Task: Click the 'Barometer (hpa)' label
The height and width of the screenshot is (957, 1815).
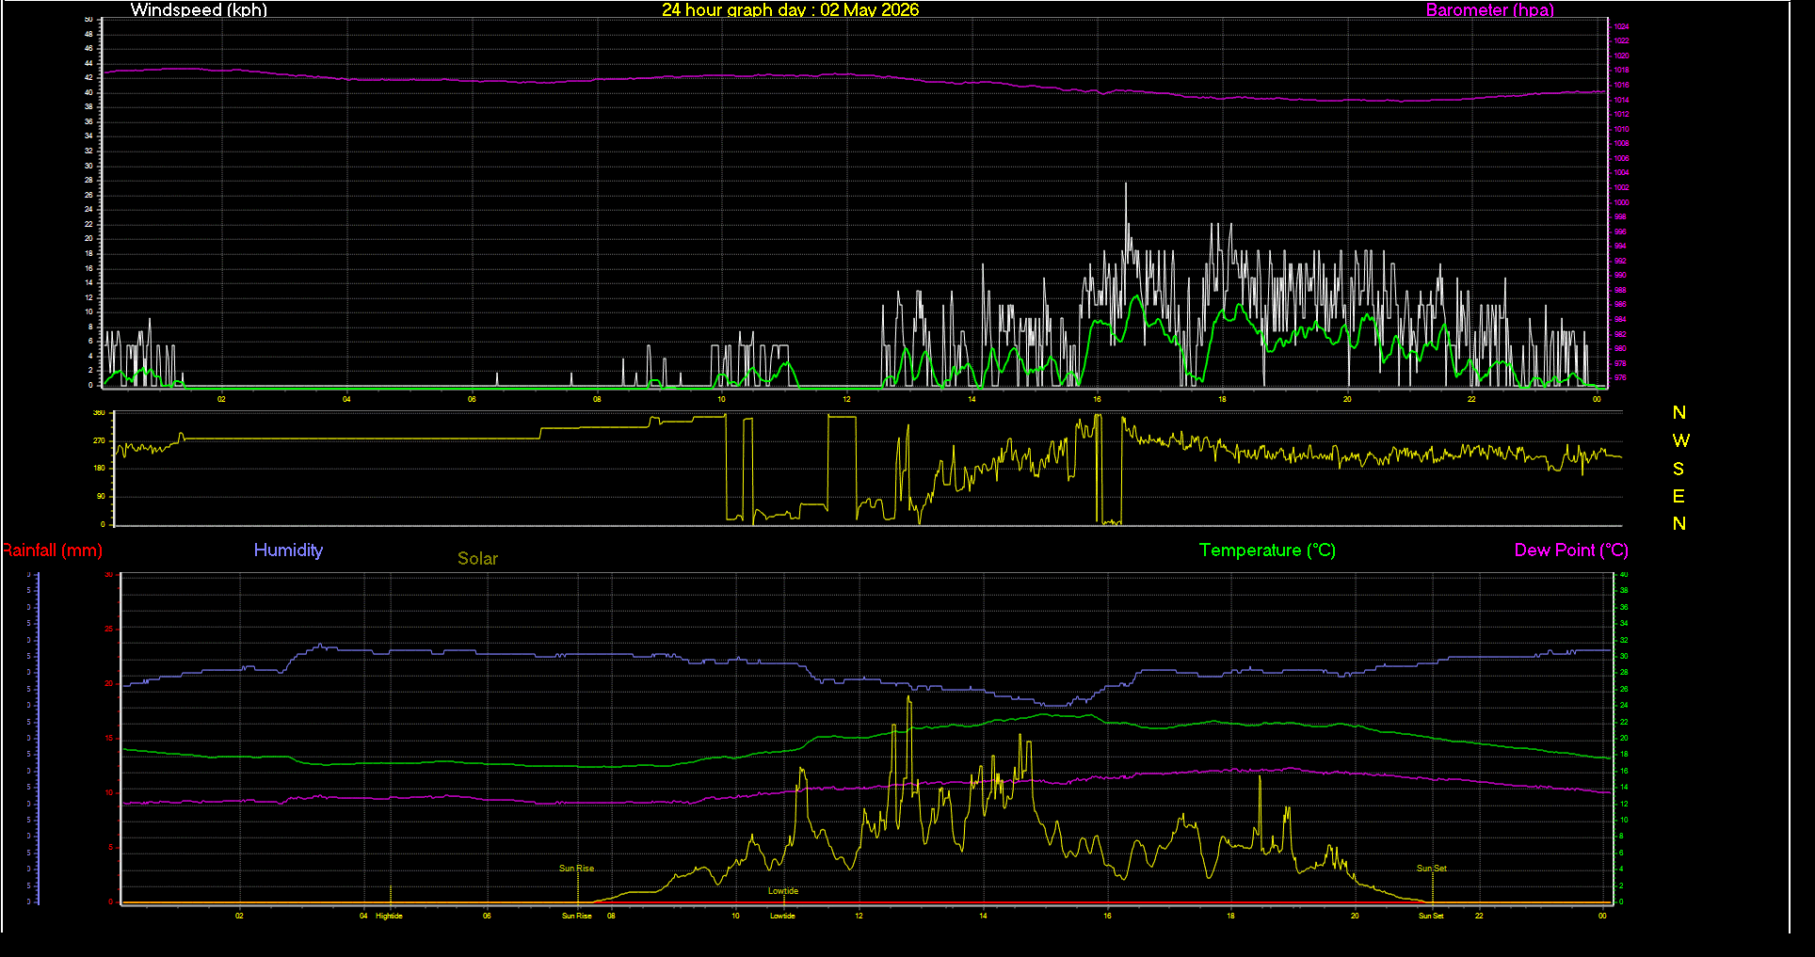Action: pos(1489,10)
